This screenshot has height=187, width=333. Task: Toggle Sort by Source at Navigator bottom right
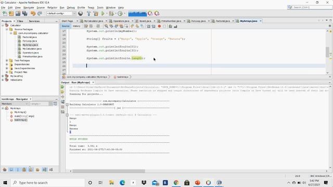coord(51,170)
